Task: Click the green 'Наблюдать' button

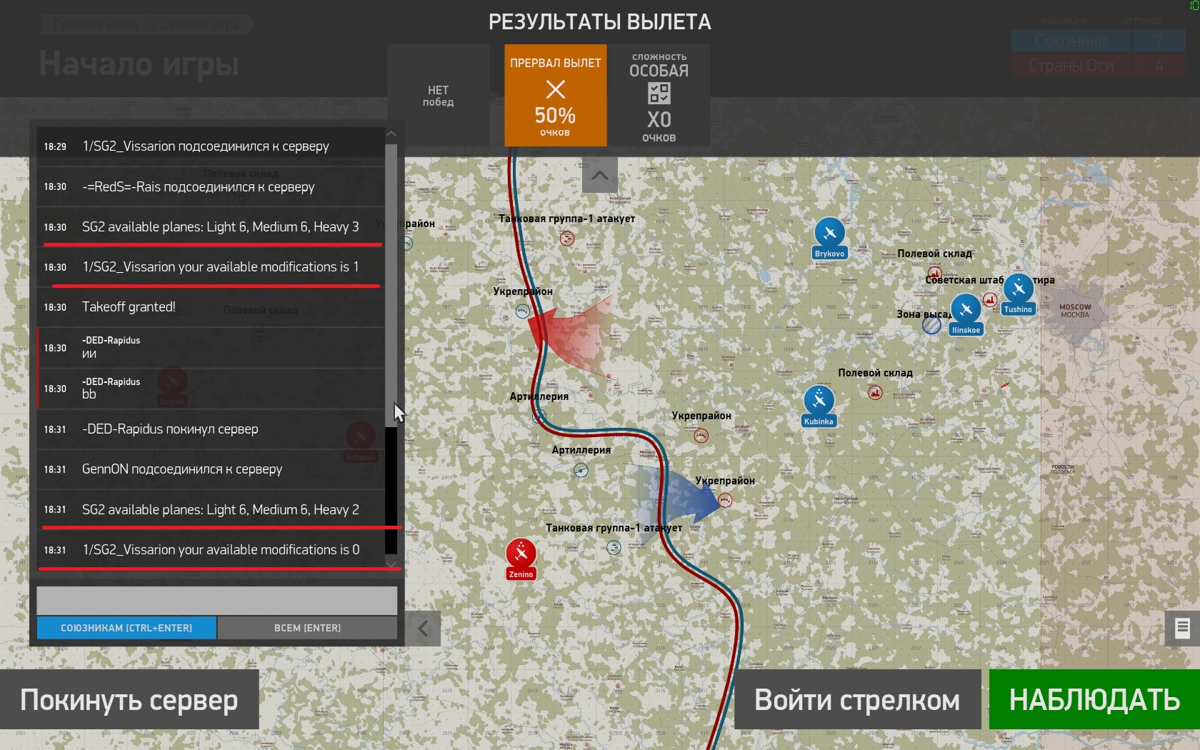Action: (1094, 699)
